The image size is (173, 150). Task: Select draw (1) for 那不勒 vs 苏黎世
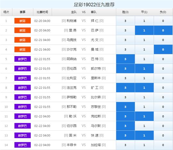[x=144, y=107]
